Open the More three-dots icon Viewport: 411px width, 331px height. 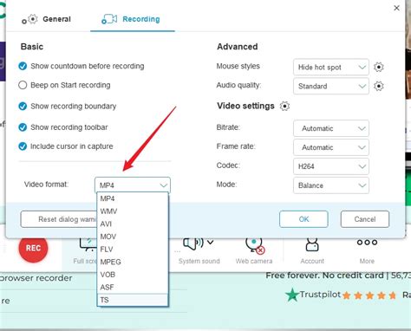pyautogui.click(x=367, y=243)
